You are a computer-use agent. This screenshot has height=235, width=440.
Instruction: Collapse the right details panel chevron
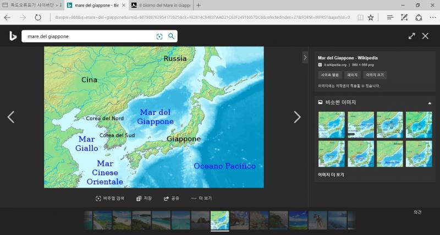click(305, 57)
